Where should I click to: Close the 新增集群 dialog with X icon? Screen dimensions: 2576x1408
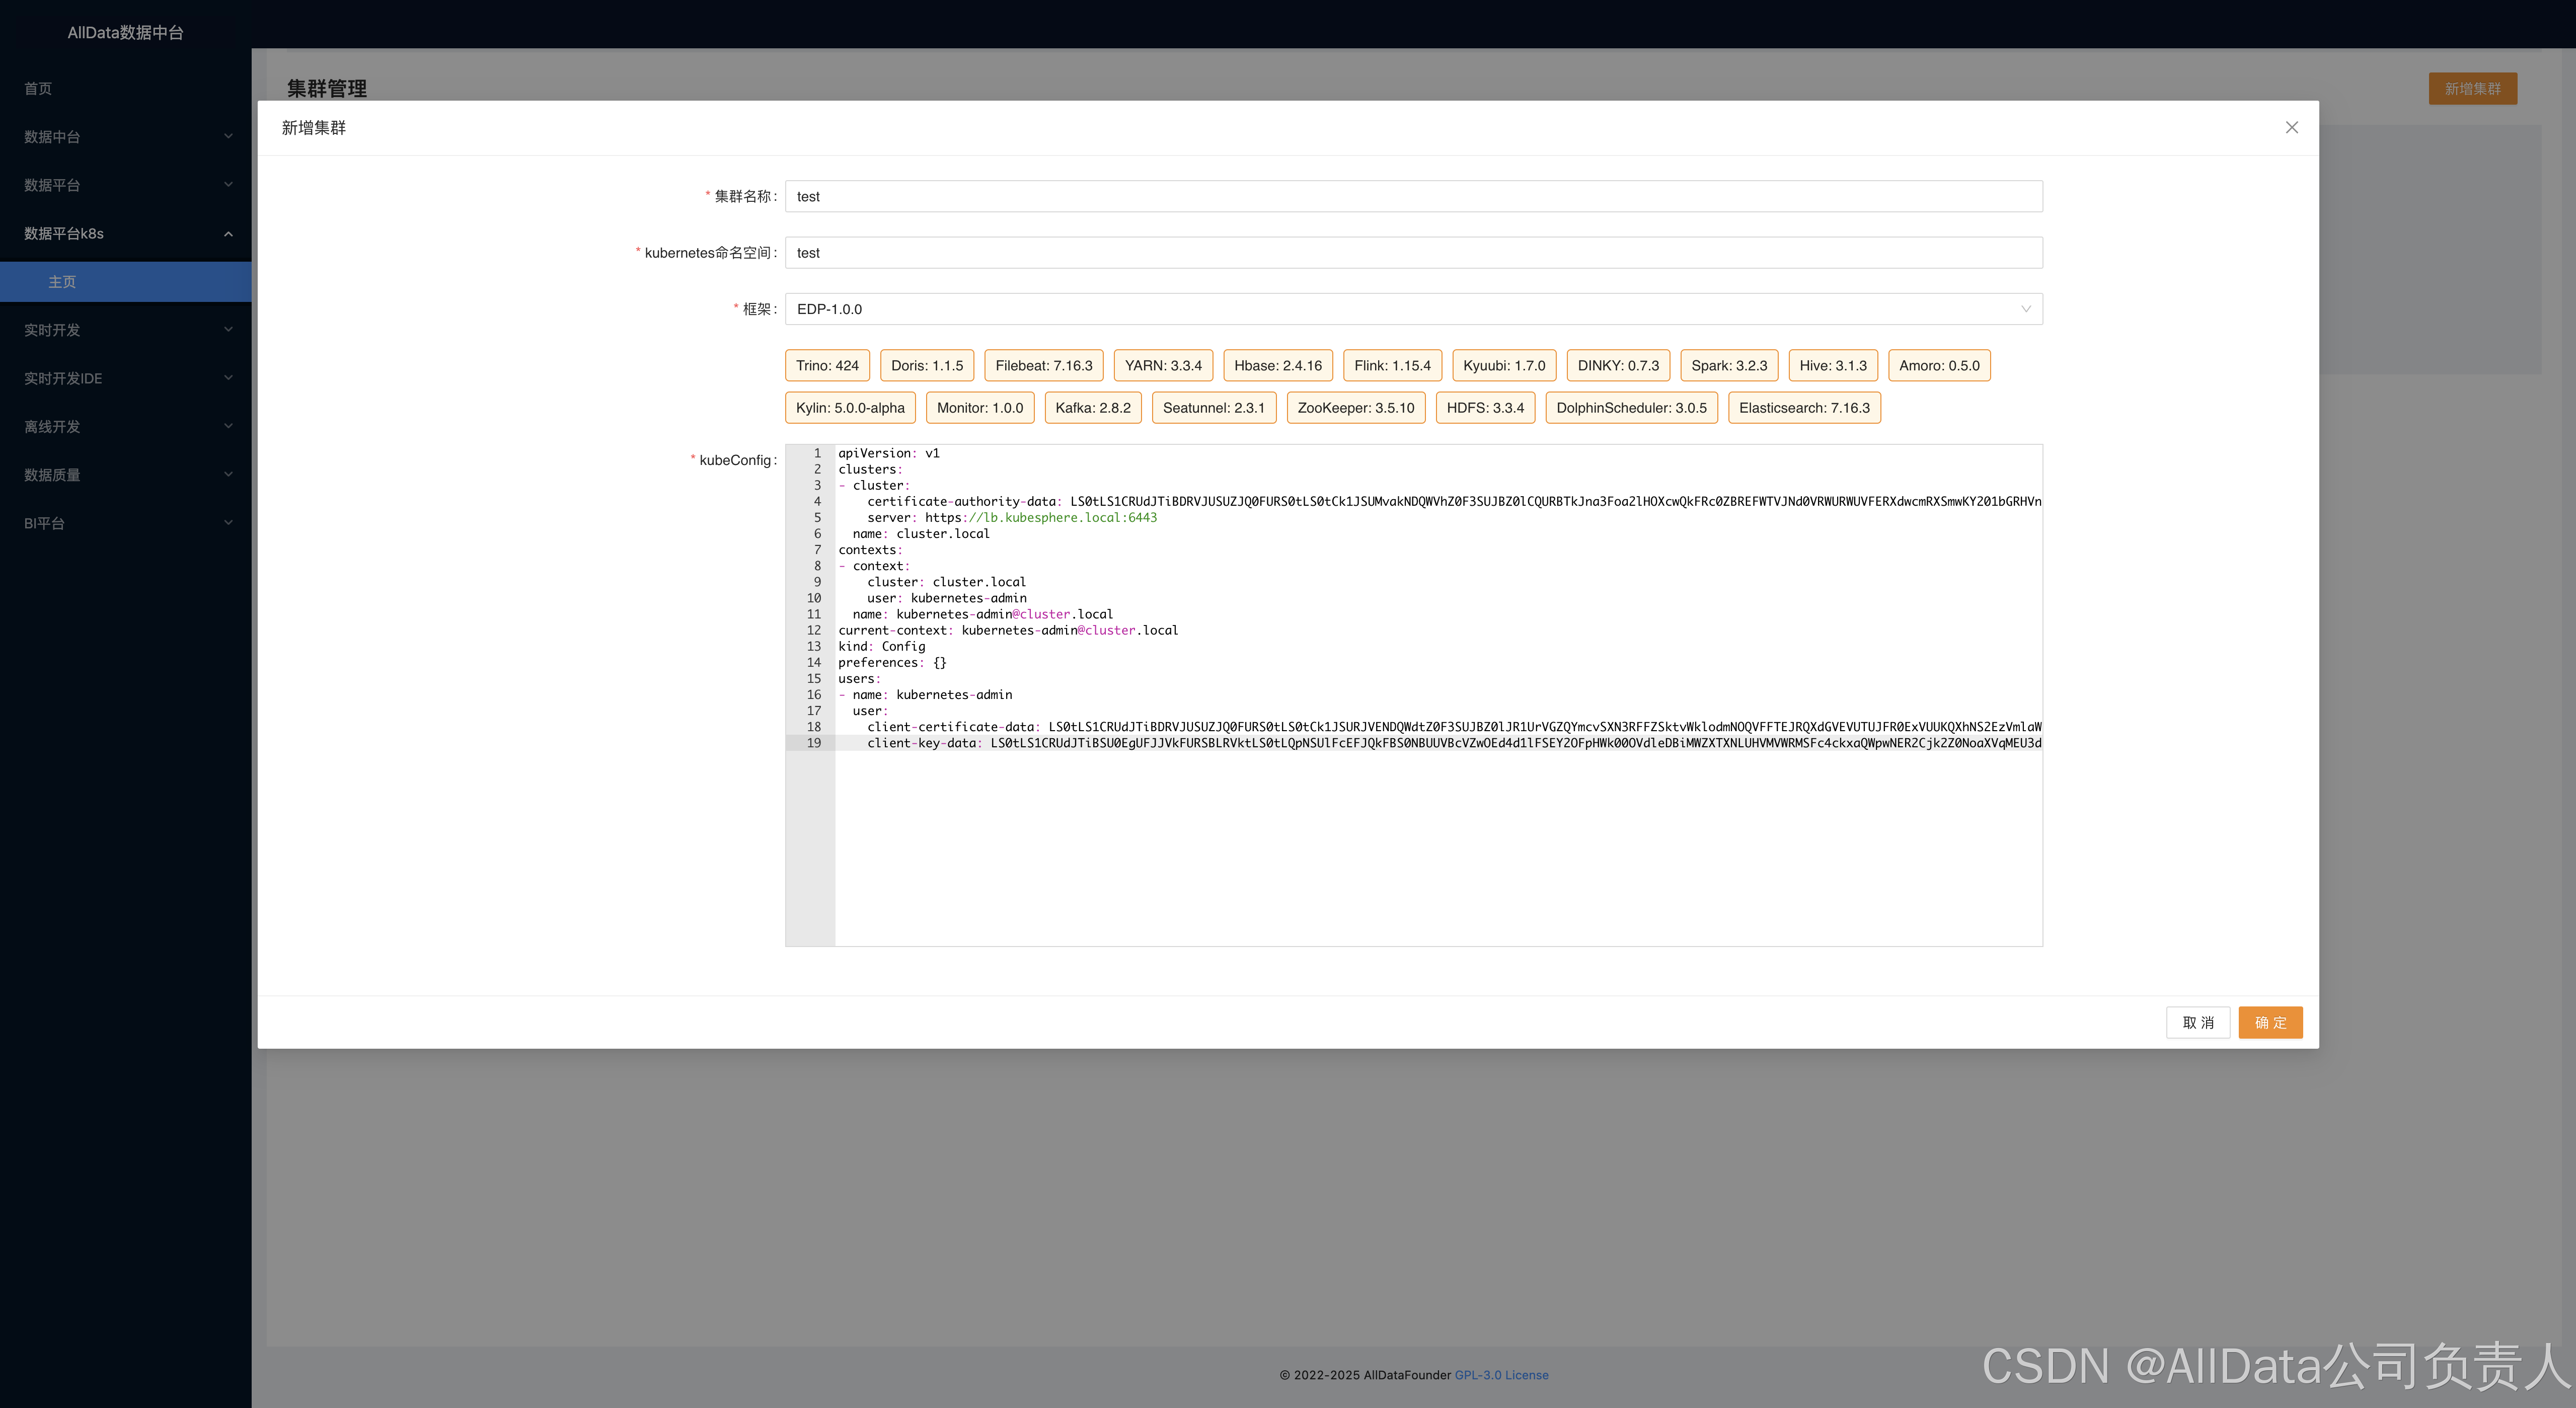coord(2291,127)
